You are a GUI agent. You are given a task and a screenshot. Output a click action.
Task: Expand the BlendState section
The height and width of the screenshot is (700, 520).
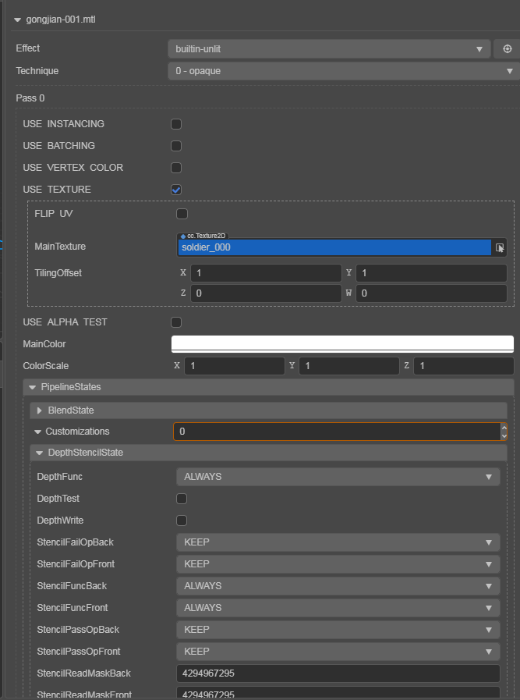click(x=39, y=410)
